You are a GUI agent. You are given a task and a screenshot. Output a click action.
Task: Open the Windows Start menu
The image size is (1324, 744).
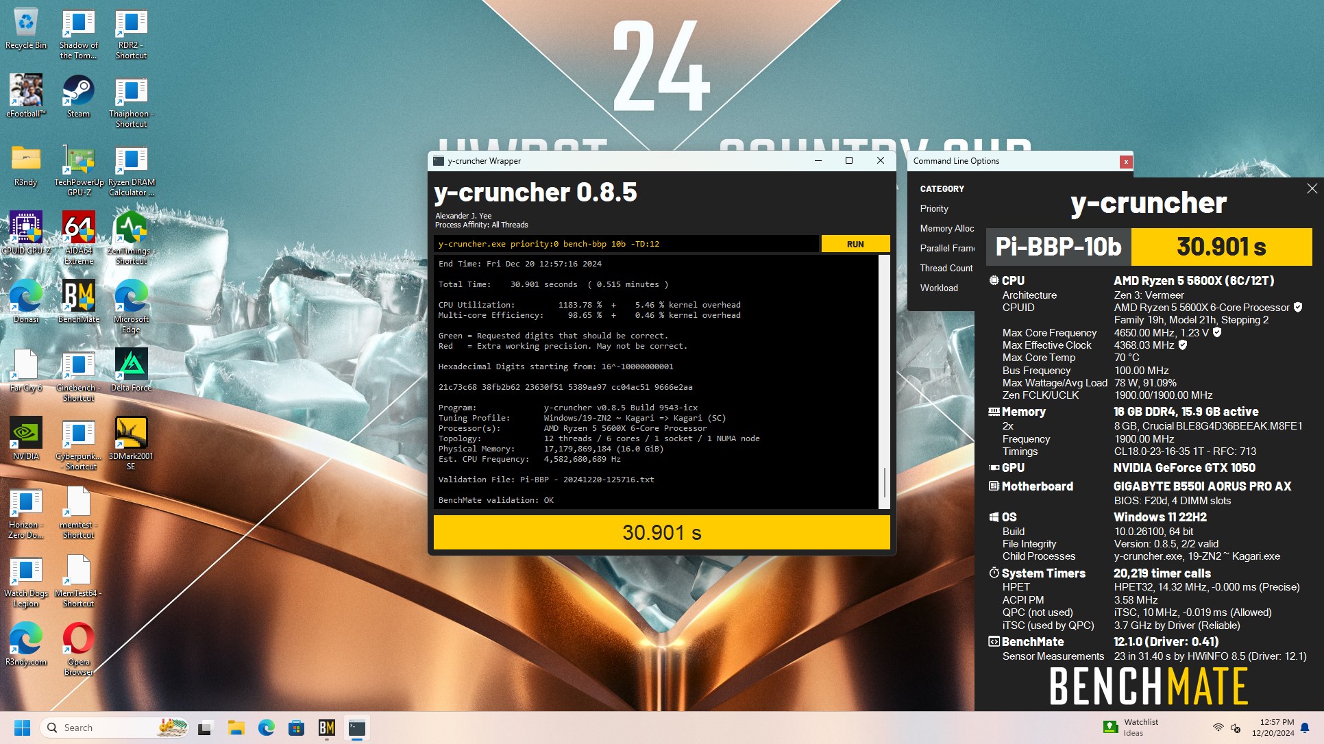coord(22,728)
